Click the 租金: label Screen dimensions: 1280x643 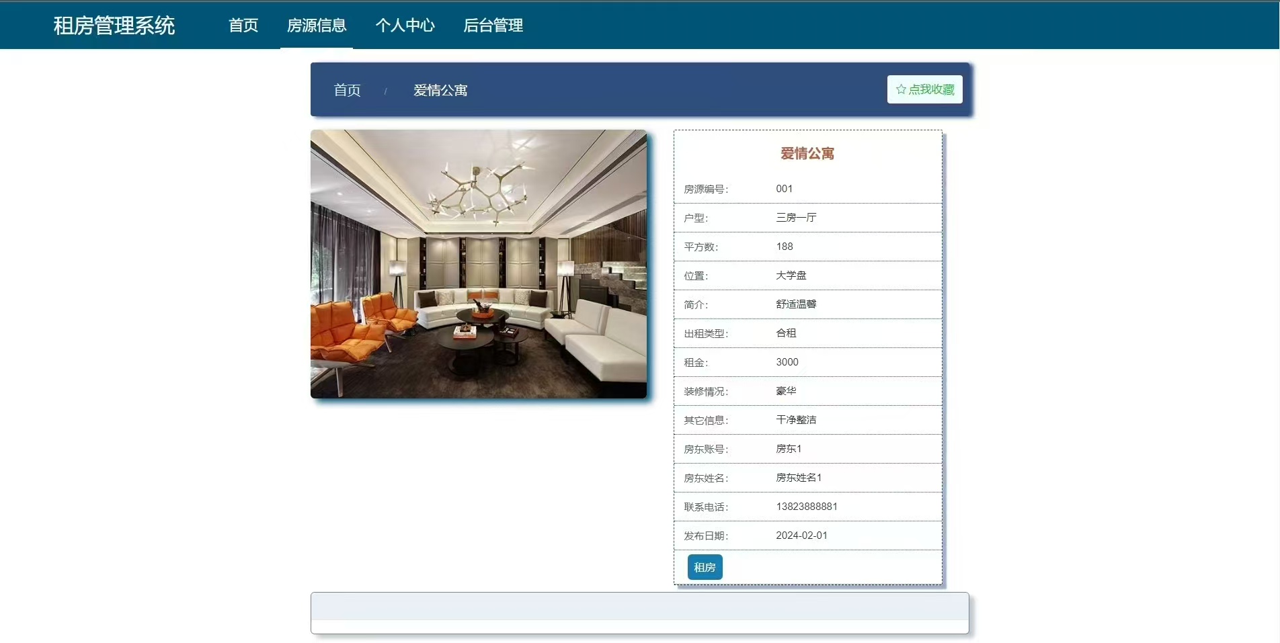pos(696,363)
